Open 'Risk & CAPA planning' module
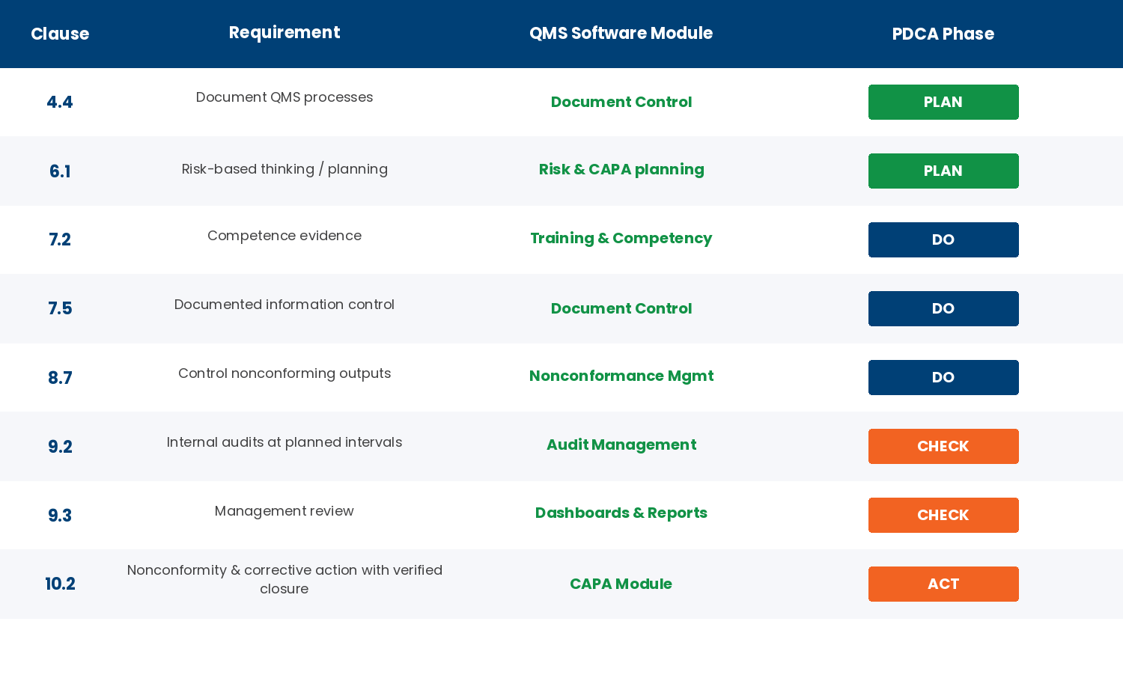Screen dimensions: 1123x678 tap(621, 170)
